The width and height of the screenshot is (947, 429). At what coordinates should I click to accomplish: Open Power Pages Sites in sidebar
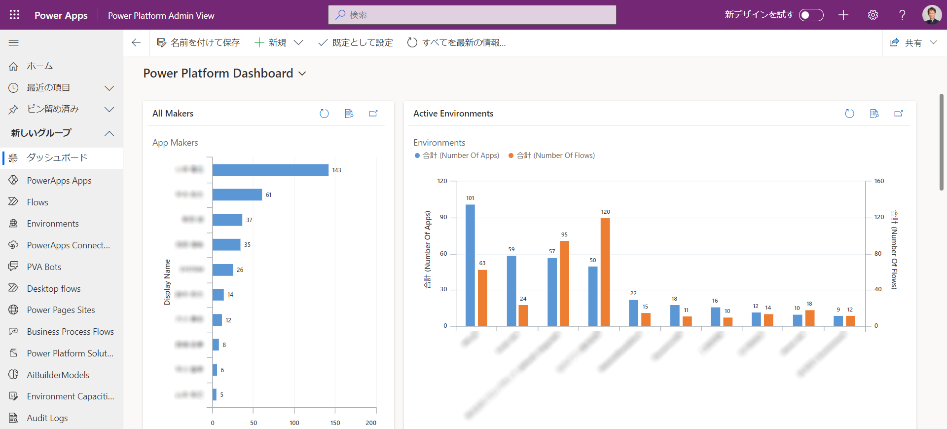61,310
